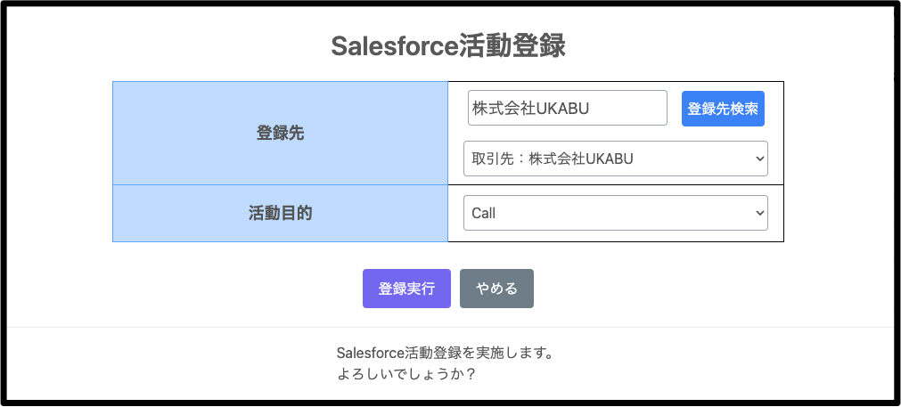The height and width of the screenshot is (407, 901).
Task: Focus the 株式会社UKABU text input field
Action: coord(567,108)
